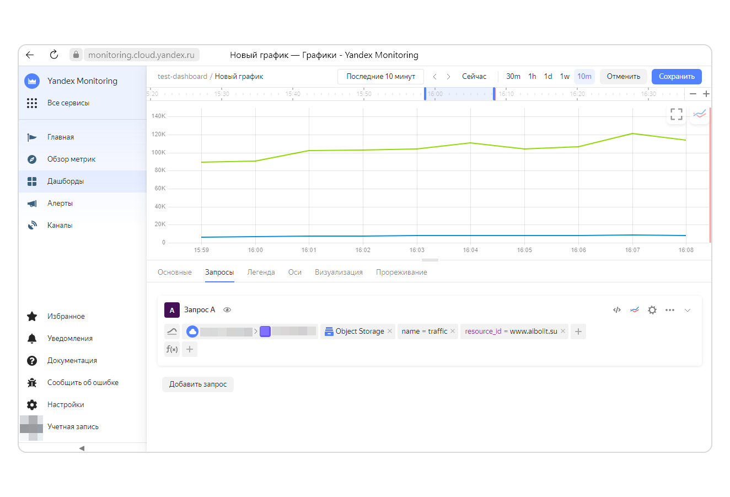Click Добавить запрос button
This screenshot has width=730, height=497.
[x=197, y=384]
